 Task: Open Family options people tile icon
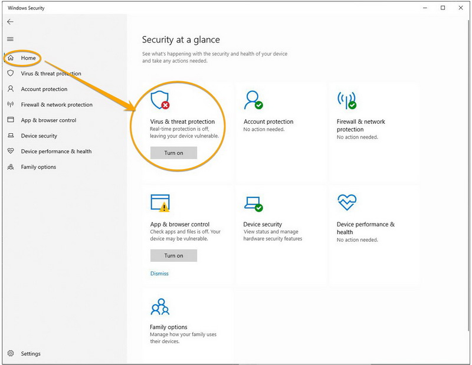pyautogui.click(x=160, y=307)
